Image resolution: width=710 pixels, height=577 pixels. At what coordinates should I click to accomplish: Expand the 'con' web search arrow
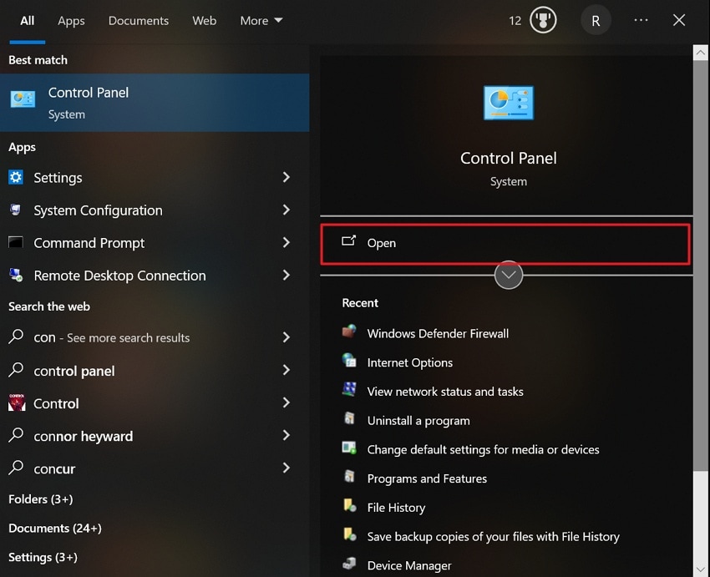click(287, 337)
